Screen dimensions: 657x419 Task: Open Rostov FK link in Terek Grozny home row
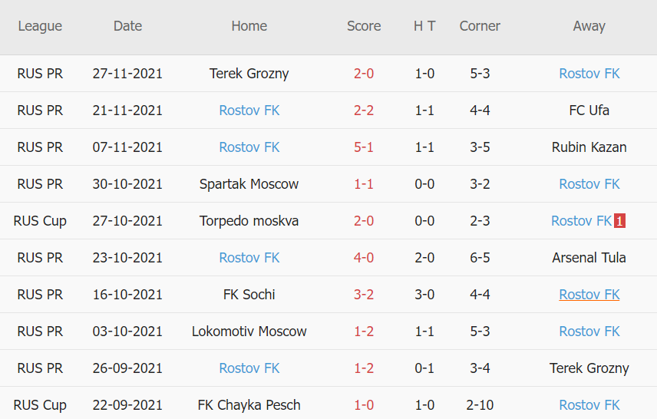[589, 74]
